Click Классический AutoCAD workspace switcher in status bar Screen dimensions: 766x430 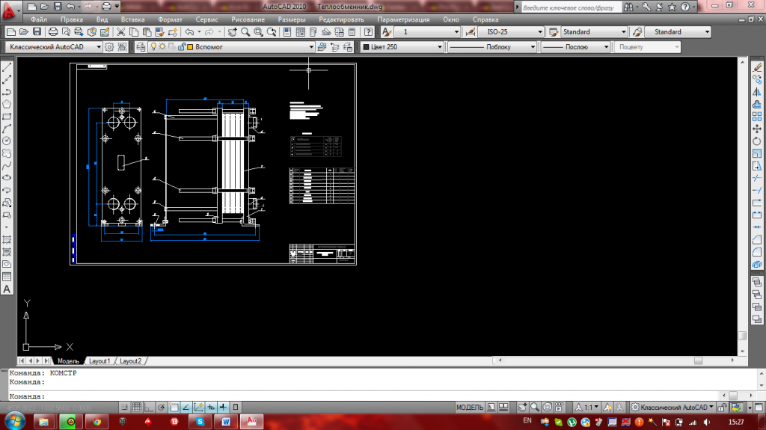673,407
